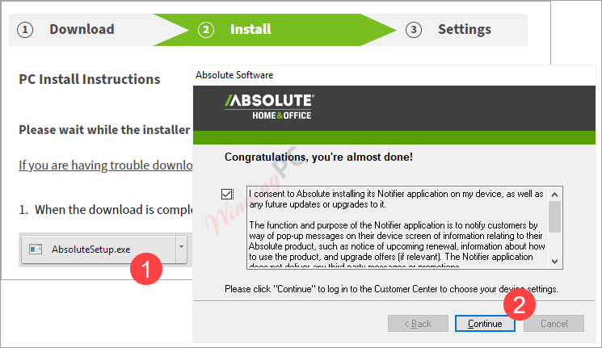The image size is (602, 348).
Task: Click the step 1 circle icon
Action: [x=25, y=30]
